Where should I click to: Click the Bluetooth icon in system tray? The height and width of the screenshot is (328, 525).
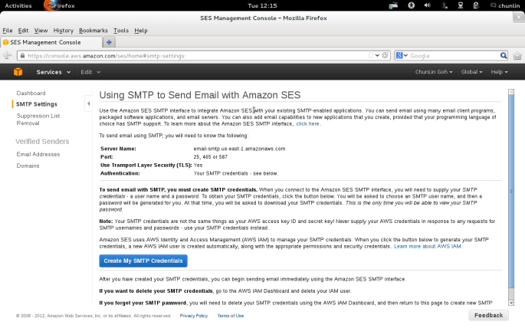tap(445, 5)
